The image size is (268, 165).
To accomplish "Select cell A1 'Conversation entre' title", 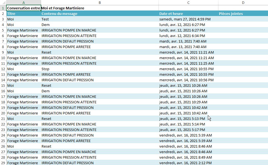I will [24, 8].
